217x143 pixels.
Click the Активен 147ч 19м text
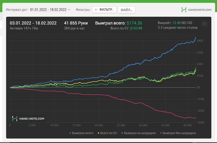[x=24, y=28]
